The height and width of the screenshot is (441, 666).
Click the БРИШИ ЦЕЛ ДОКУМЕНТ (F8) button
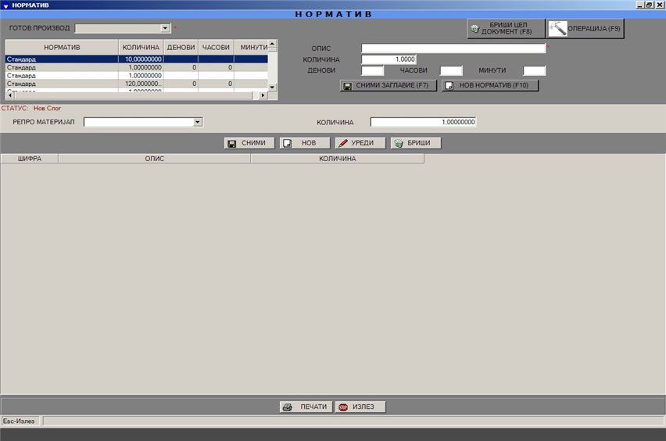(x=505, y=29)
